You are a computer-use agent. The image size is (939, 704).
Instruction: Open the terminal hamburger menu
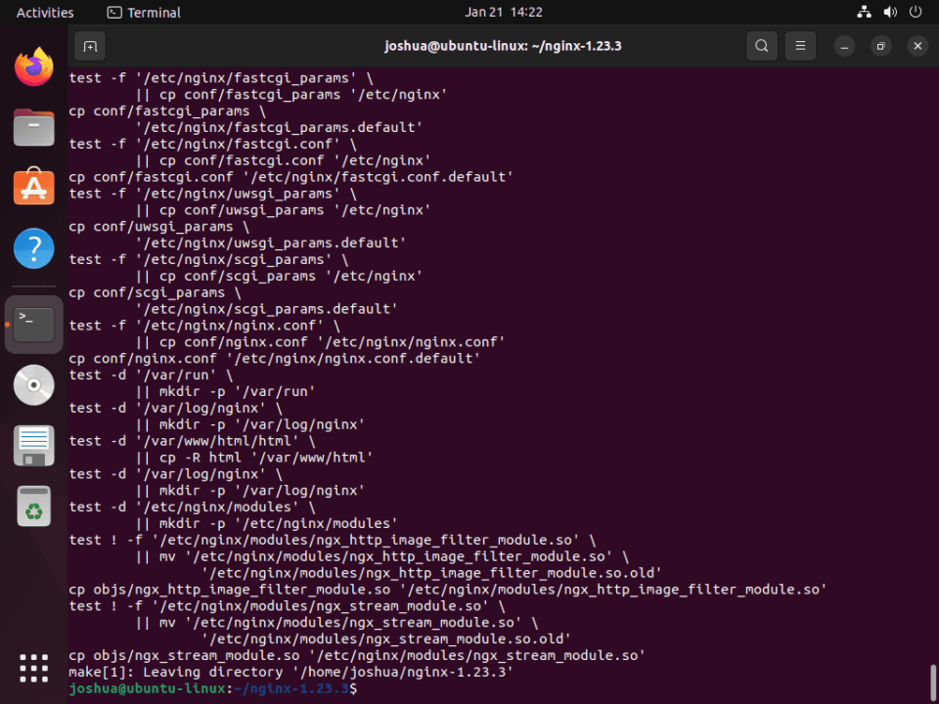point(800,46)
